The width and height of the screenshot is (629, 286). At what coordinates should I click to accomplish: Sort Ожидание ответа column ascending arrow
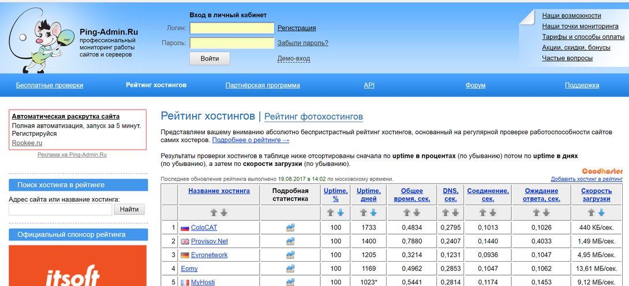click(x=537, y=213)
